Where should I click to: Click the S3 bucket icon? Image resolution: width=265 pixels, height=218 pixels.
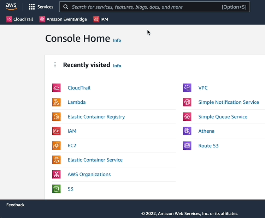coord(56,189)
